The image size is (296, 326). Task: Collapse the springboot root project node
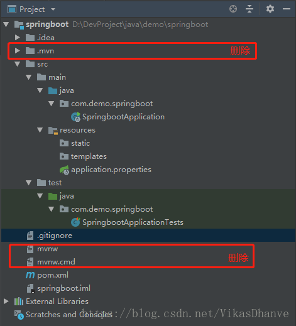(x=6, y=24)
